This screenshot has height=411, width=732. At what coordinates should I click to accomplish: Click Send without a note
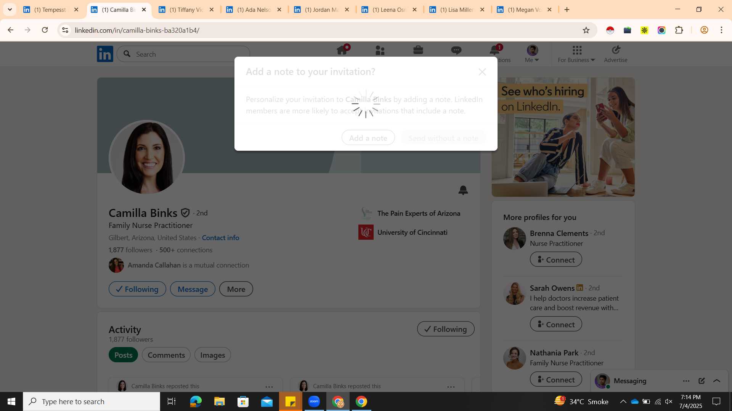(443, 138)
